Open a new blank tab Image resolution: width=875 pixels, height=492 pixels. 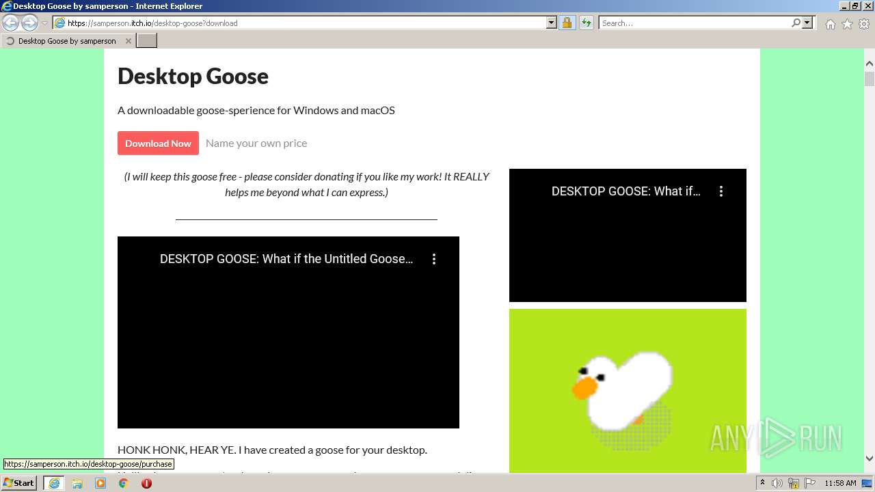(147, 41)
